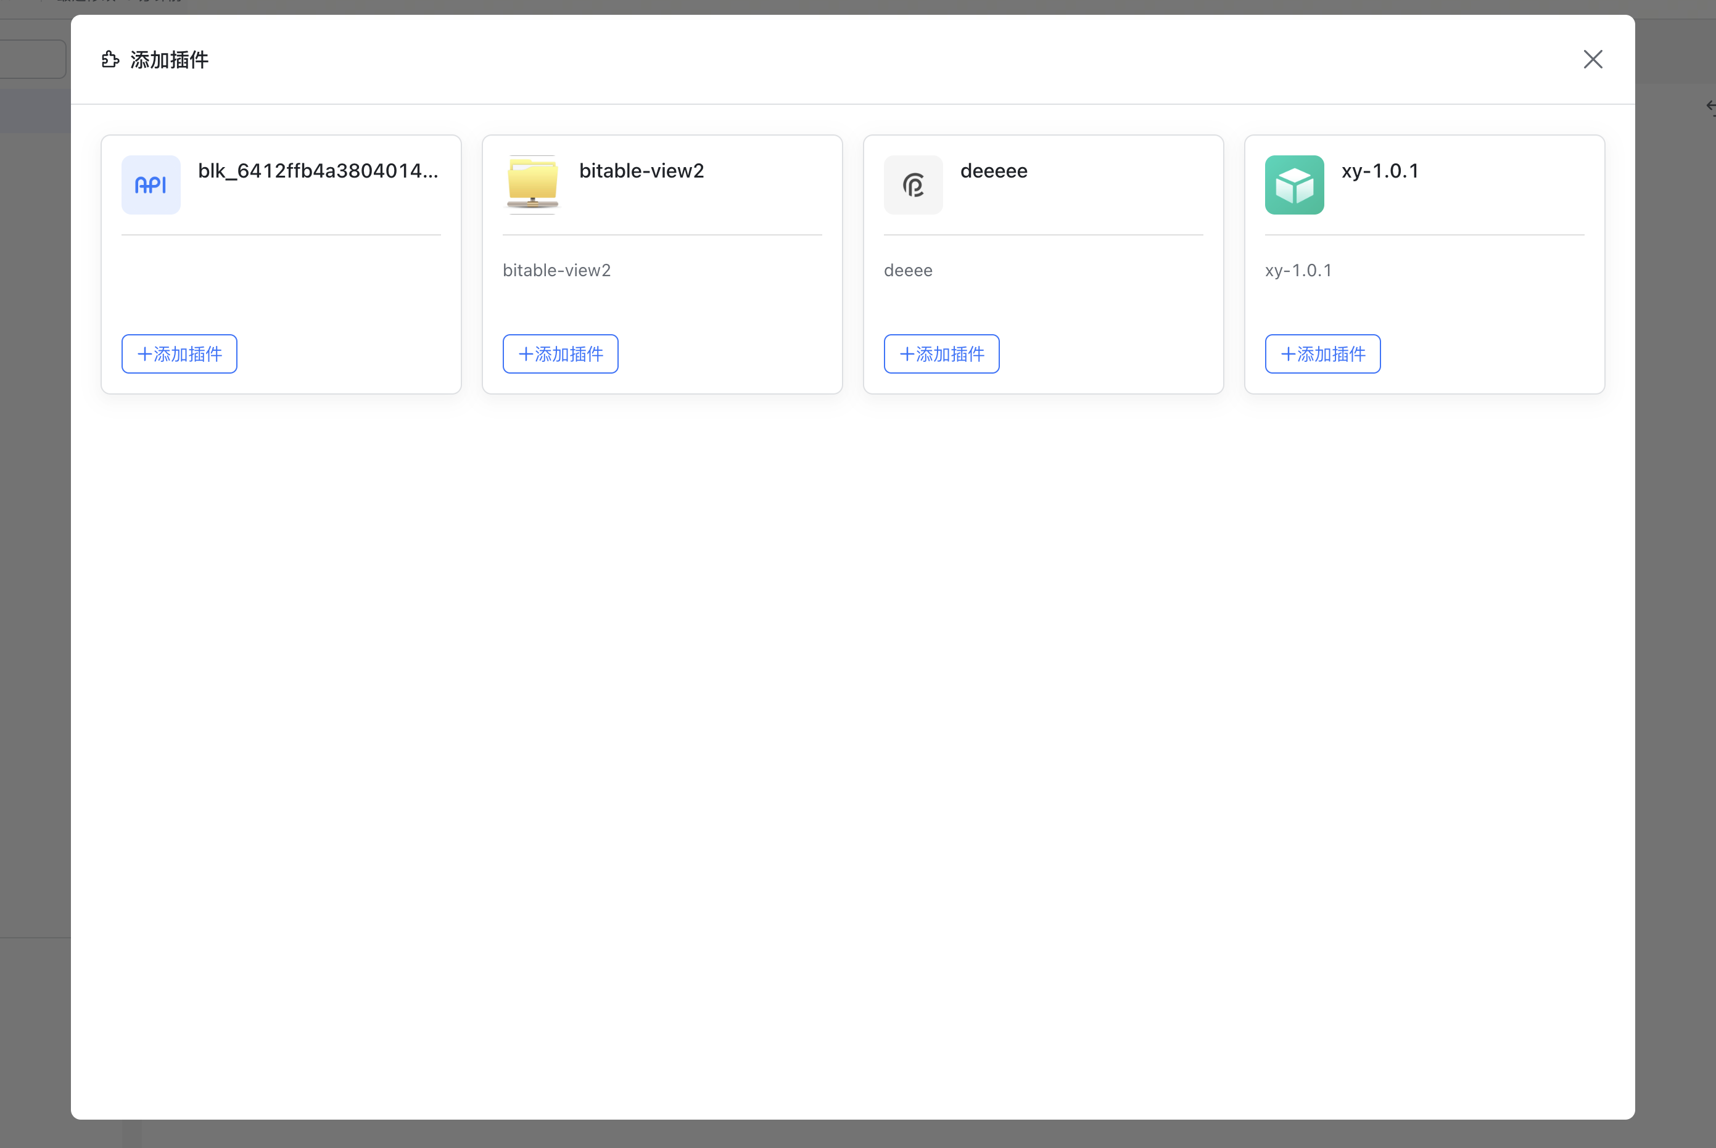Click the truncated blk_6412ffb4a3804014... title

pos(318,171)
